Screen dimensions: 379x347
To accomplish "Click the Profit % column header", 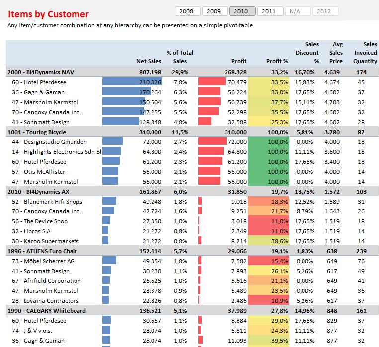I will click(x=277, y=61).
